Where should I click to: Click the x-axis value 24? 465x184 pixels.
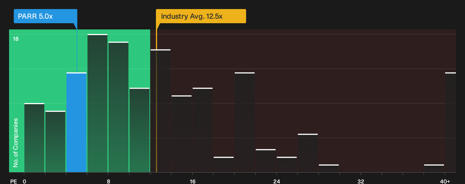tap(277, 181)
